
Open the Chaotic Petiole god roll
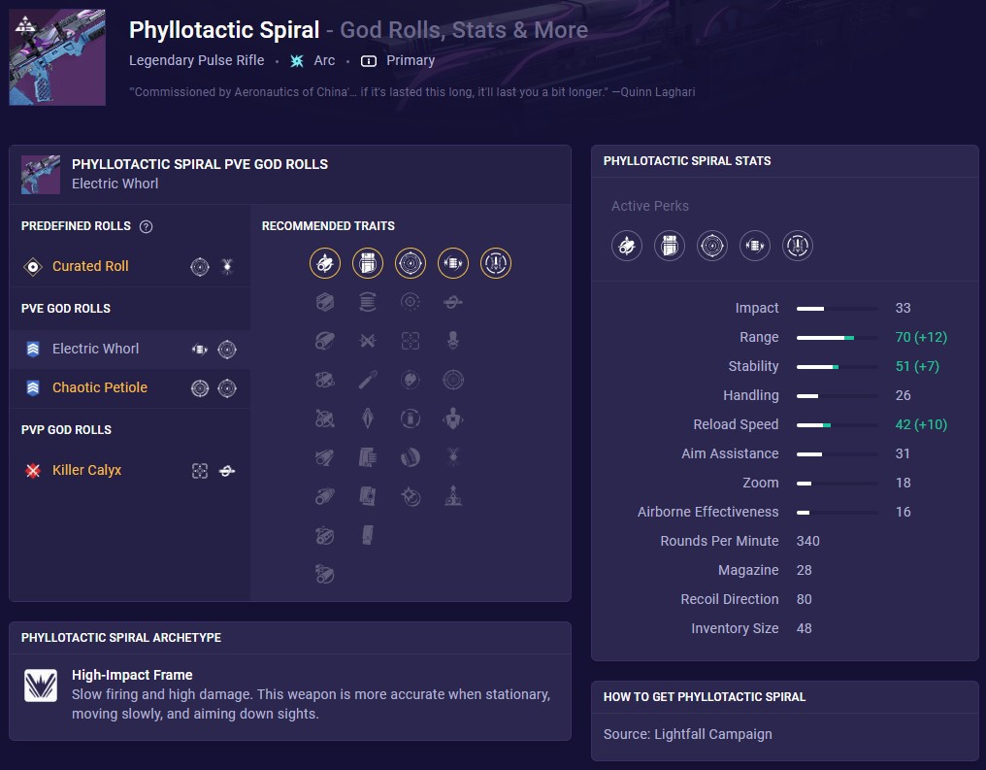tap(99, 388)
